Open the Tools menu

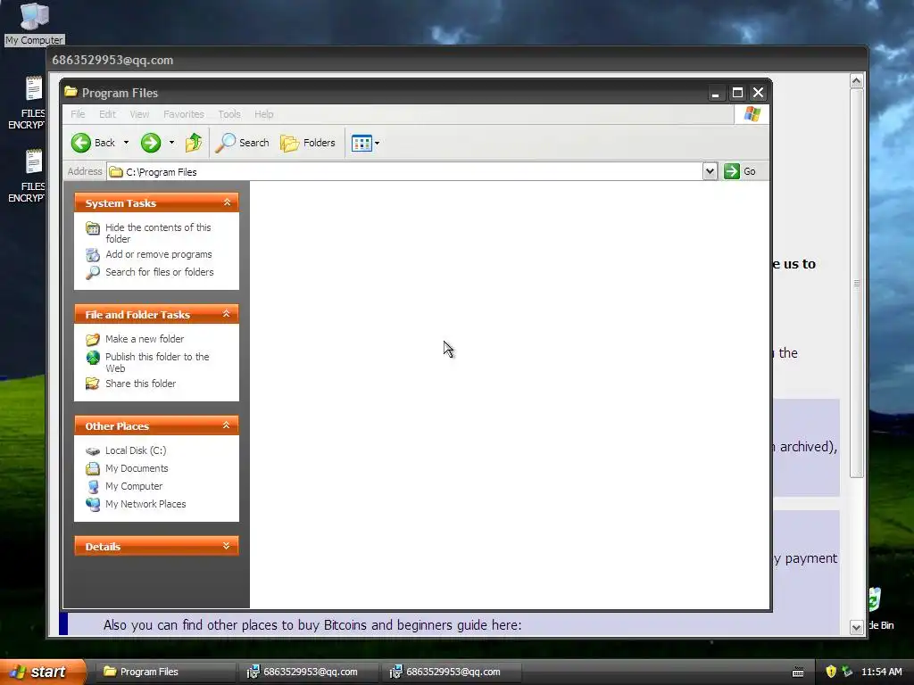(229, 114)
